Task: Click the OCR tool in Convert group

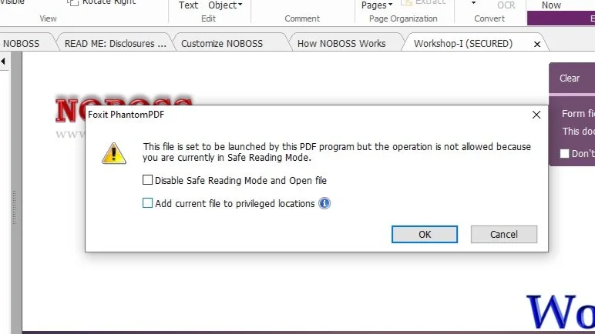Action: click(x=506, y=5)
